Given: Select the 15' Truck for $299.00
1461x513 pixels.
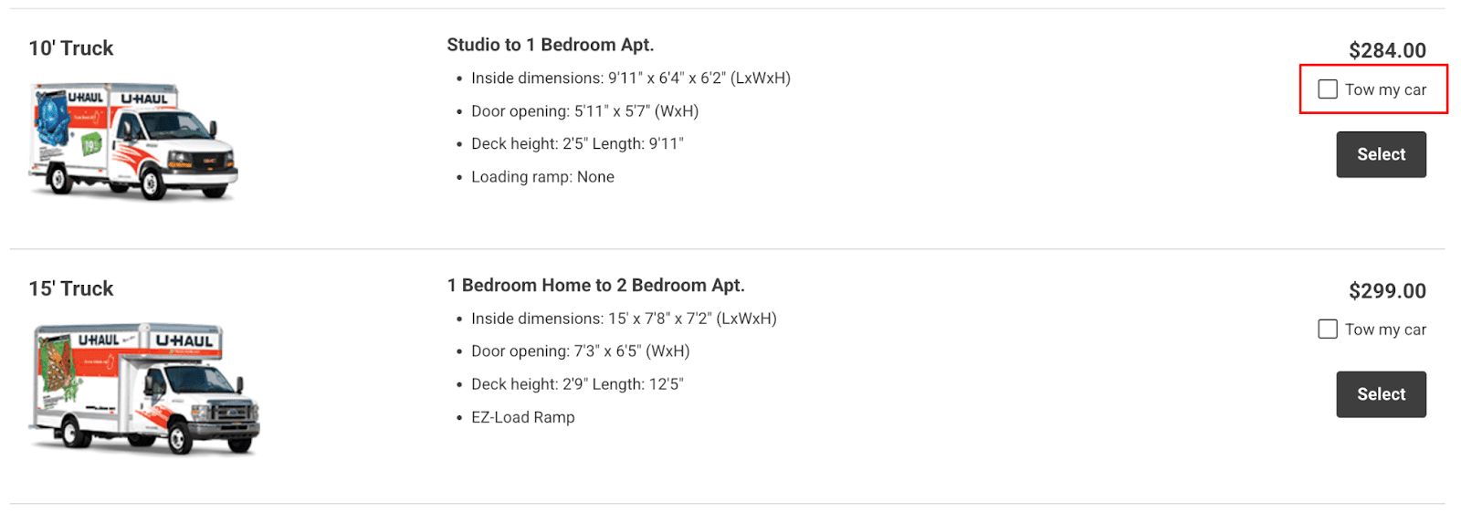Looking at the screenshot, I should coord(1381,394).
